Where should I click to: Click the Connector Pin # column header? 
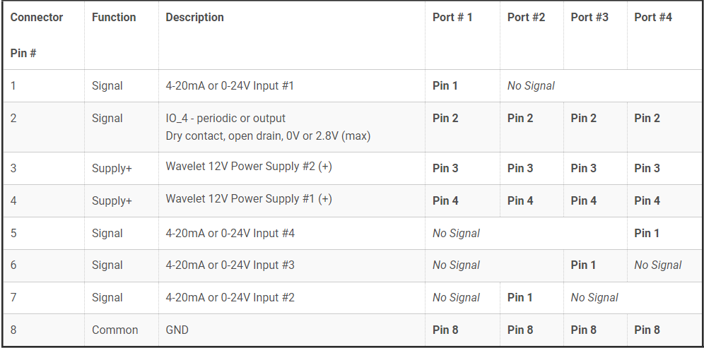coord(36,35)
